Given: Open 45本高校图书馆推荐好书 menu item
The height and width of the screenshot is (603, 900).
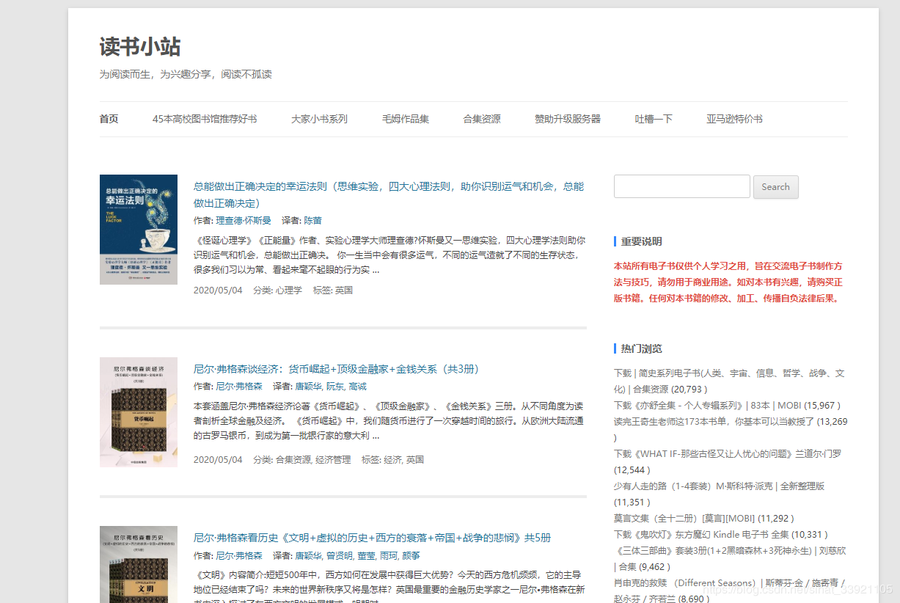Looking at the screenshot, I should pyautogui.click(x=205, y=119).
